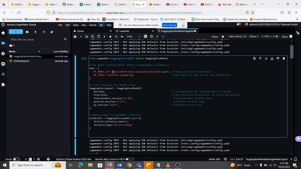Insert a cell below with plus icon
The image size is (301, 169).
pos(81,37)
